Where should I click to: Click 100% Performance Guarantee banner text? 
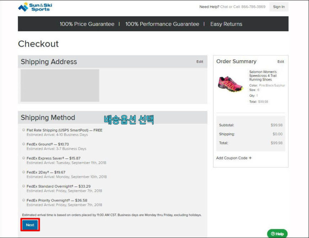162,24
